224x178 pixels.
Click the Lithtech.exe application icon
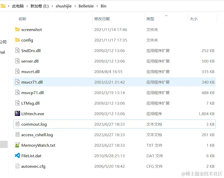pos(17,114)
